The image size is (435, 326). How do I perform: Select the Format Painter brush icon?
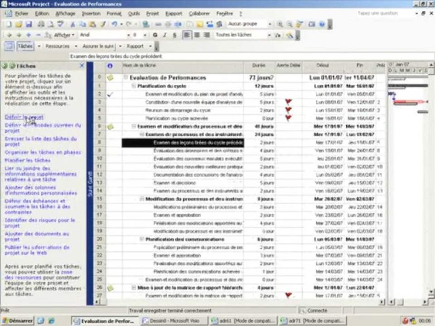(103, 24)
